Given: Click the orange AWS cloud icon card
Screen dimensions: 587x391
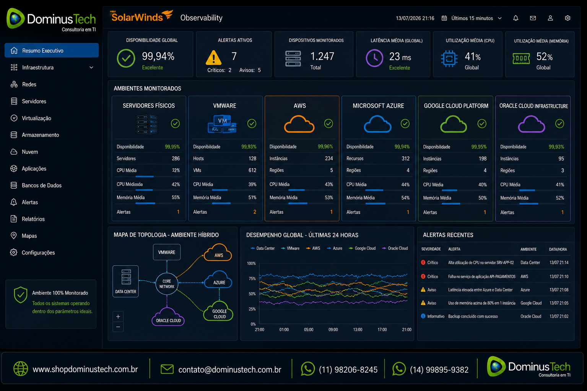Looking at the screenshot, I should click(x=299, y=124).
